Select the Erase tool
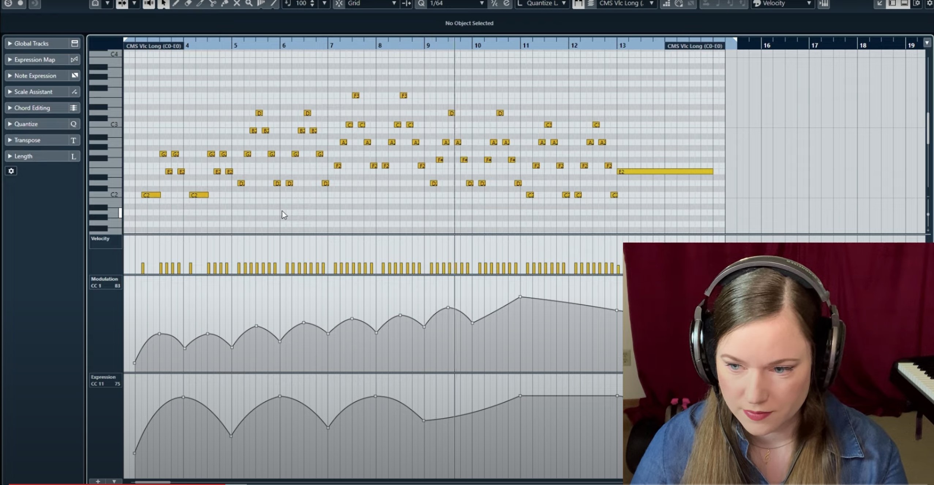Image resolution: width=934 pixels, height=485 pixels. (188, 3)
